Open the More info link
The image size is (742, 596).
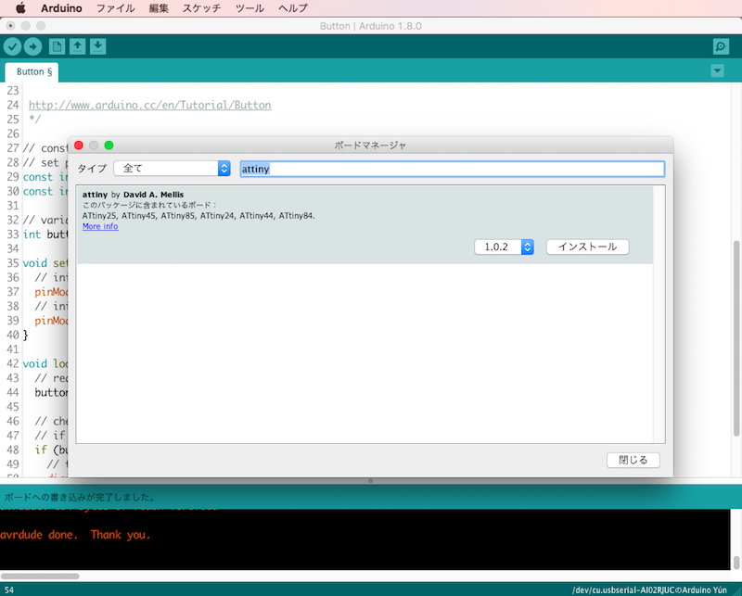tap(100, 226)
